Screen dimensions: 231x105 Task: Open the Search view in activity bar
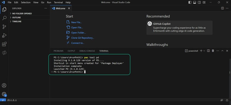[4, 18]
